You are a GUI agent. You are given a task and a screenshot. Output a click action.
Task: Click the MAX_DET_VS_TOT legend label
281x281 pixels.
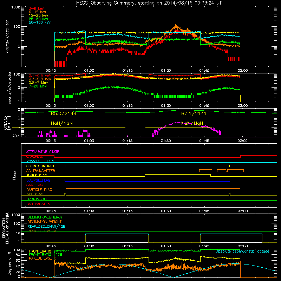pos(44,258)
